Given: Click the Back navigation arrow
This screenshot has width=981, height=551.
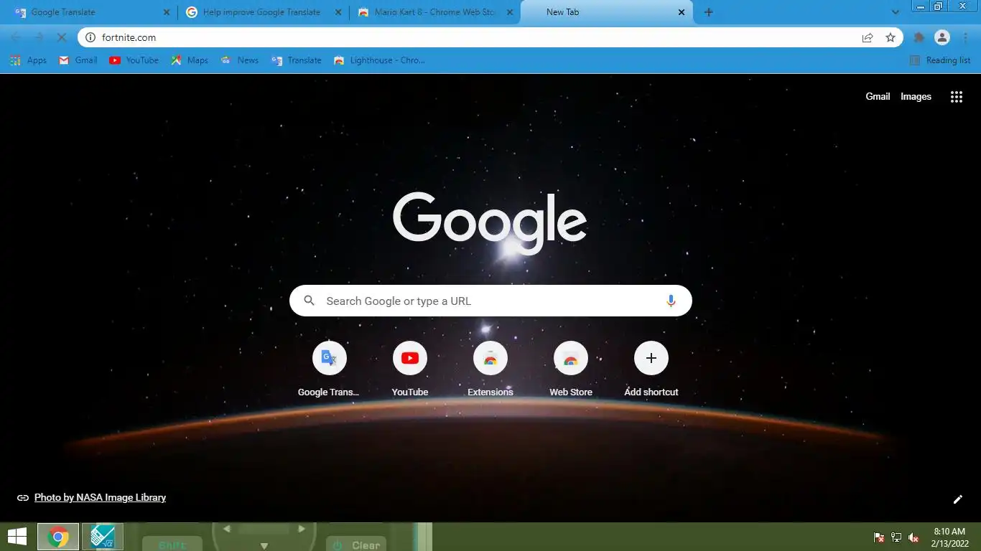Looking at the screenshot, I should [16, 37].
